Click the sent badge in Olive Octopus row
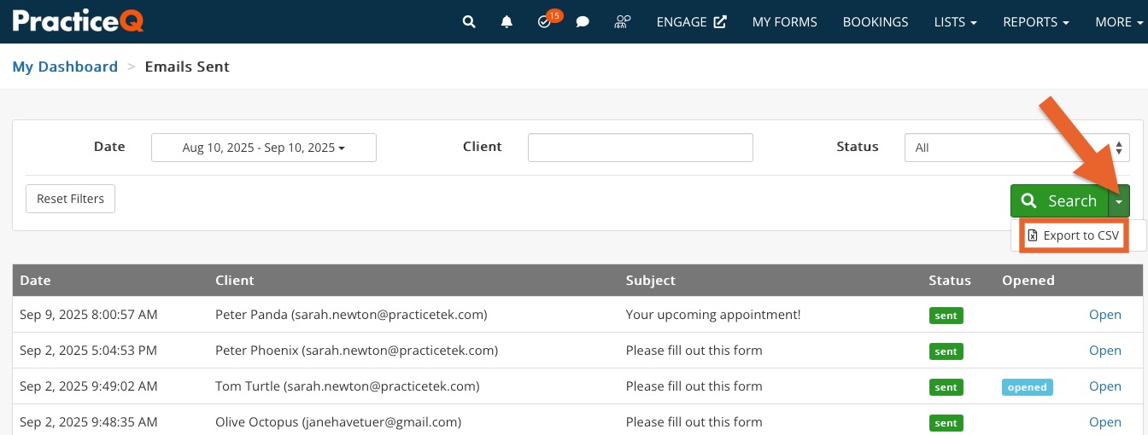Screen dimensions: 1148x435 946,423
